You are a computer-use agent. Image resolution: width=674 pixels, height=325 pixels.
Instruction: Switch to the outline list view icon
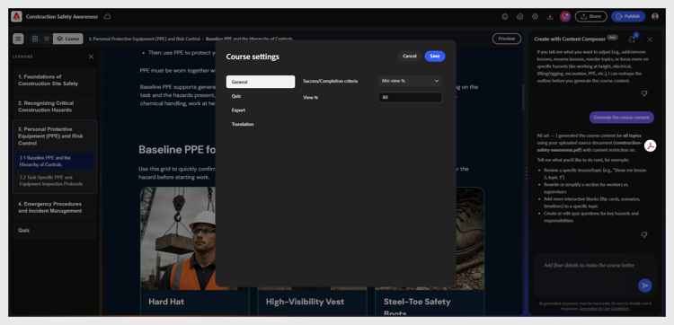pos(47,39)
